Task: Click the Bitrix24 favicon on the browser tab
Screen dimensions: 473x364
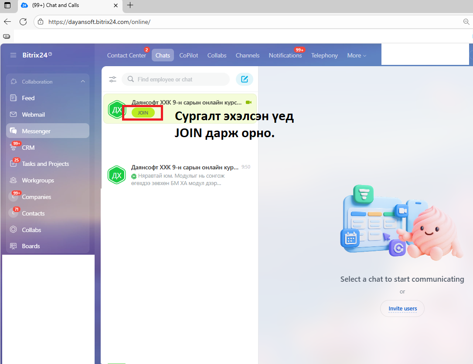Action: coord(25,5)
